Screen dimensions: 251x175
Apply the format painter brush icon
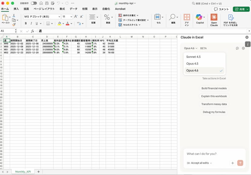(14, 24)
